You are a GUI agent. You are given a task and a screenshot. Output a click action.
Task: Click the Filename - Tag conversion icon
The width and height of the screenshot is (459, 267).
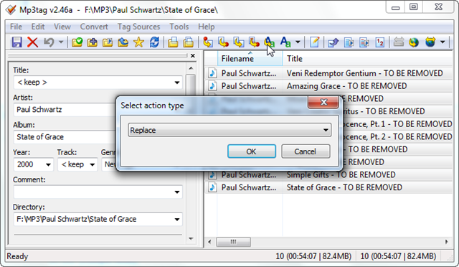coord(223,42)
